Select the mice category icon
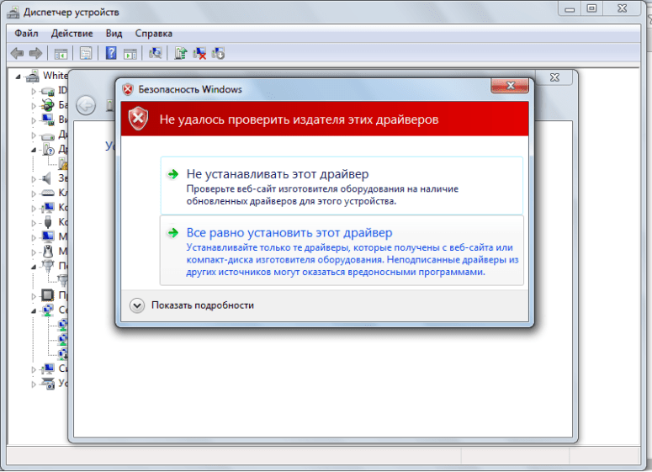The width and height of the screenshot is (652, 472). 48,252
